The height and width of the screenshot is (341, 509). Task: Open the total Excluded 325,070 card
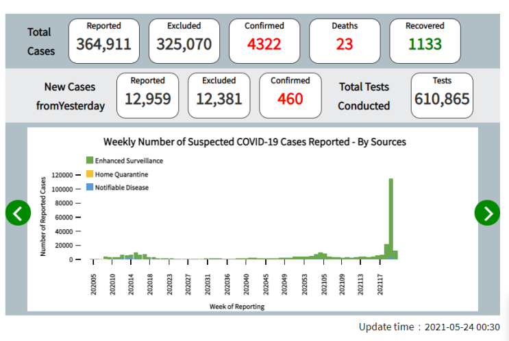[184, 41]
